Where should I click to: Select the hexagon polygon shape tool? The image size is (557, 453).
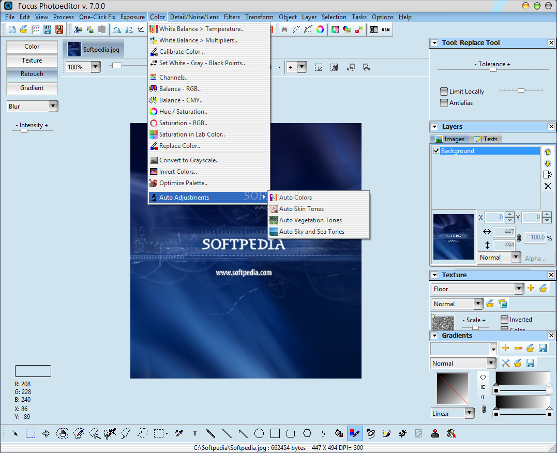[x=307, y=433]
